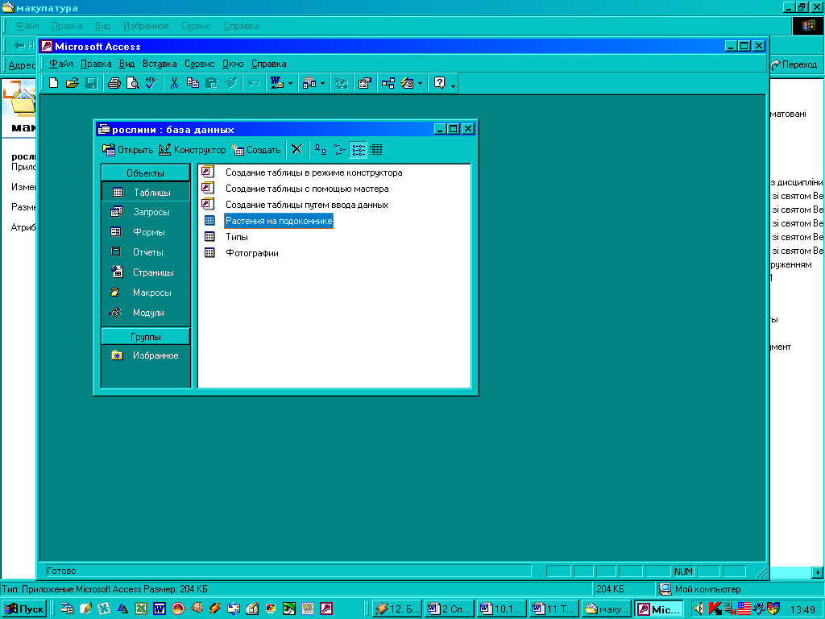825x619 pixels.
Task: Switch to Large Icons view
Action: click(321, 150)
